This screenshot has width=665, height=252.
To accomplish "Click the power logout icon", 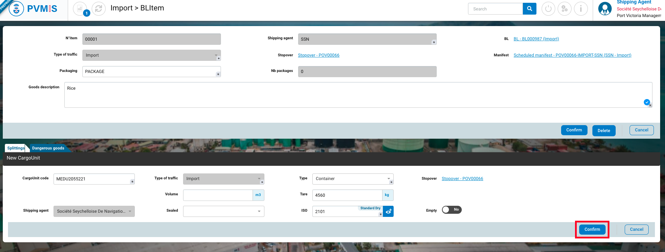I will pyautogui.click(x=548, y=9).
